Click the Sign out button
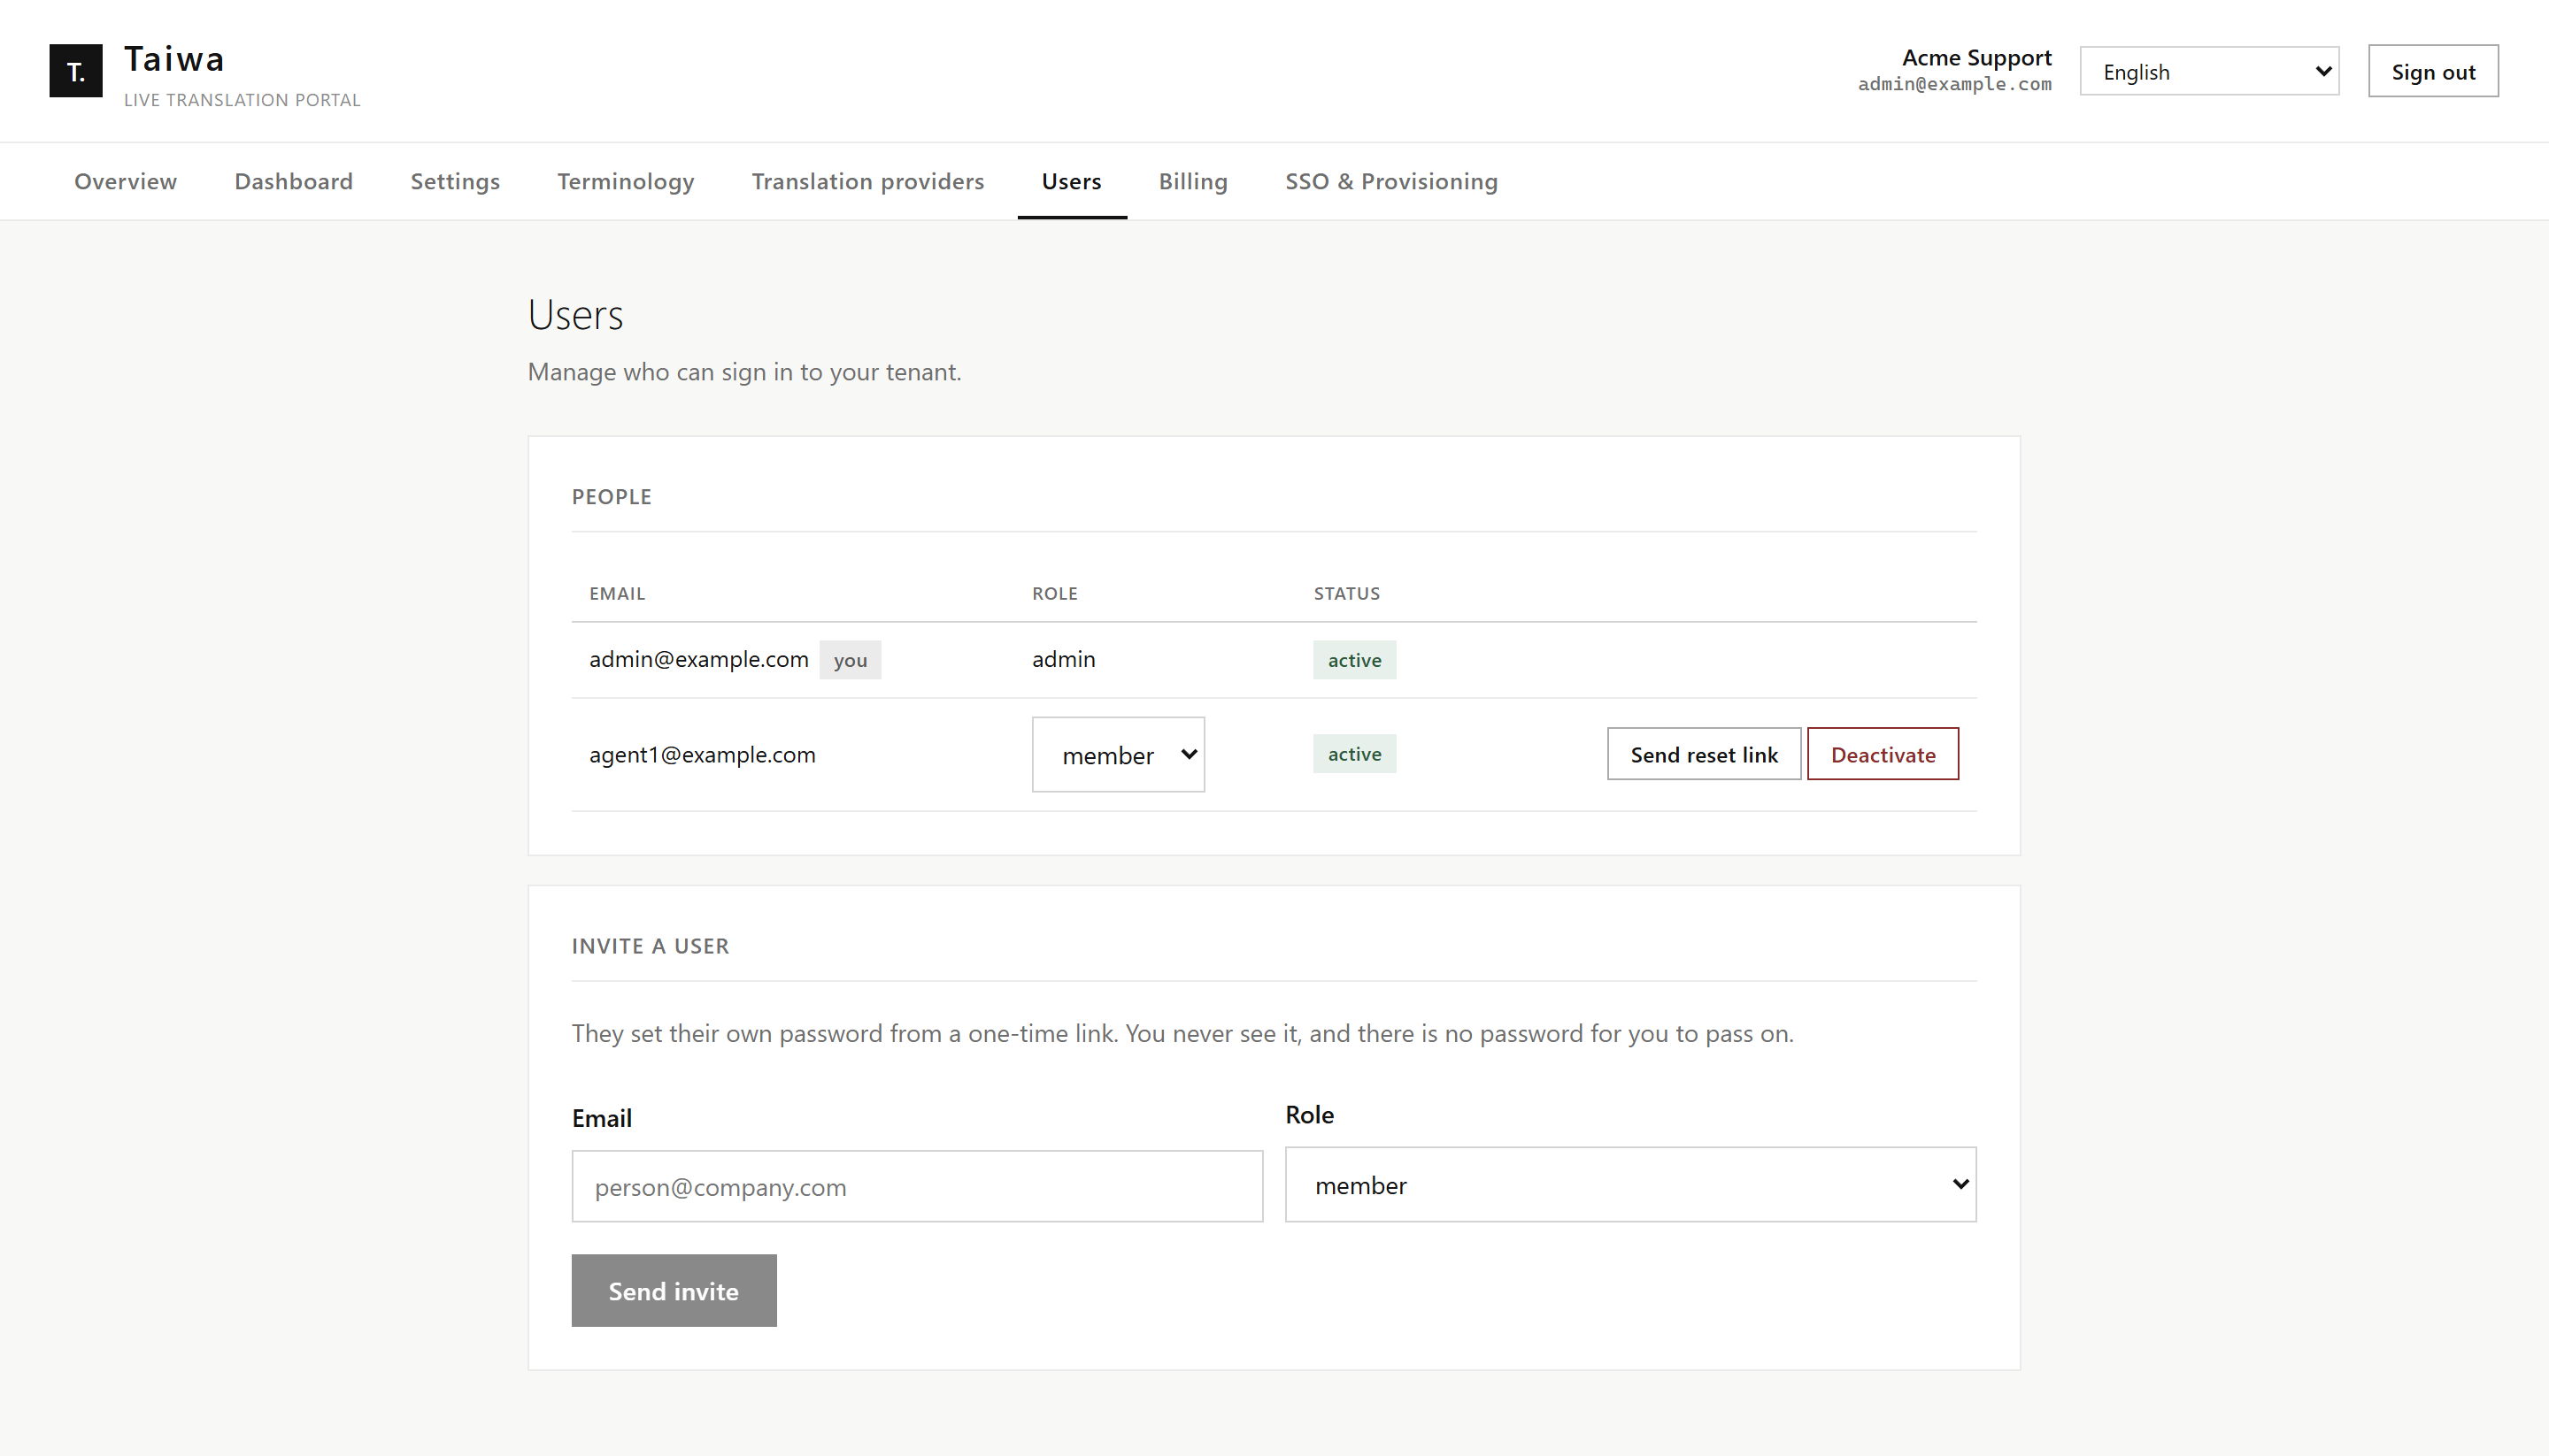The height and width of the screenshot is (1456, 2549). tap(2433, 71)
